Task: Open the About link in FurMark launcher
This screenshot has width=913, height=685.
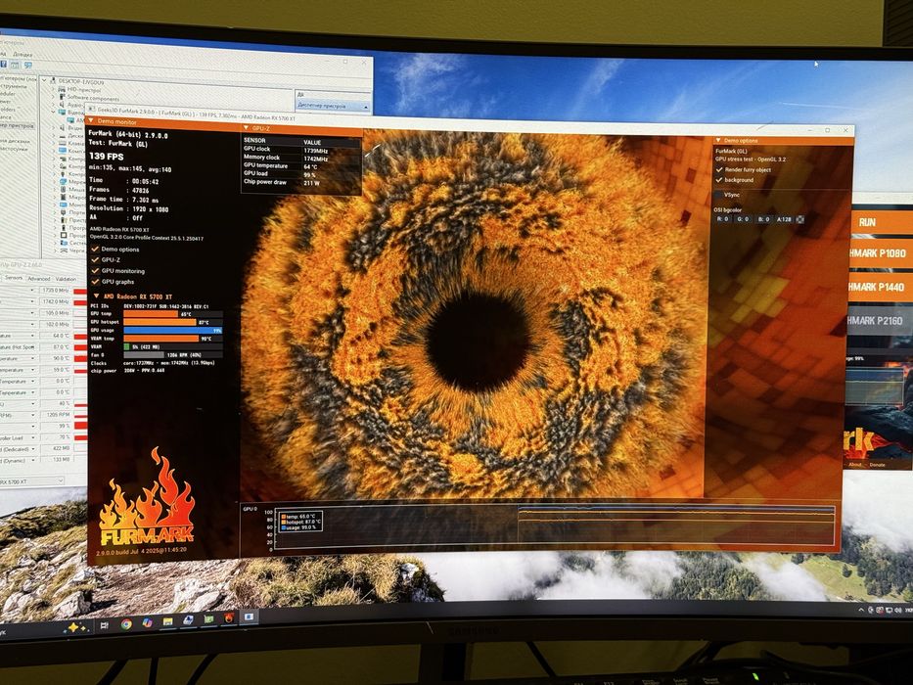Action: 854,465
